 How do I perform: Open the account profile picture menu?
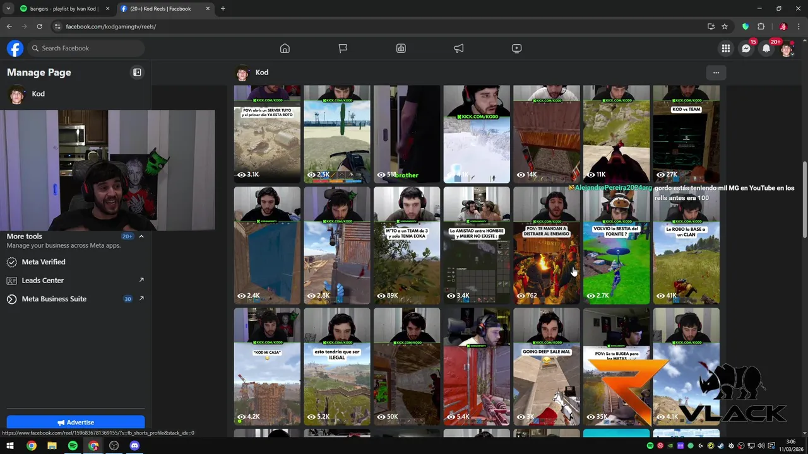tap(787, 49)
